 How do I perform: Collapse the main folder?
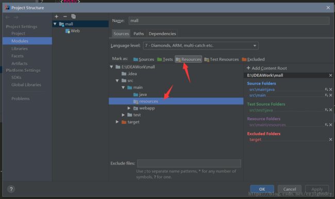tap(123, 88)
